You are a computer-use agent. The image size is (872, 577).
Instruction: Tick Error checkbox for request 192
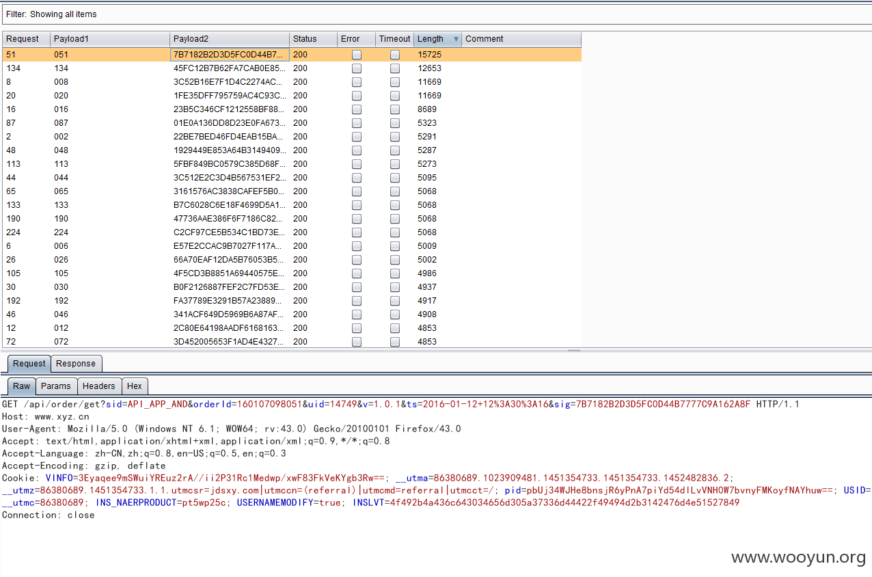[x=357, y=301]
